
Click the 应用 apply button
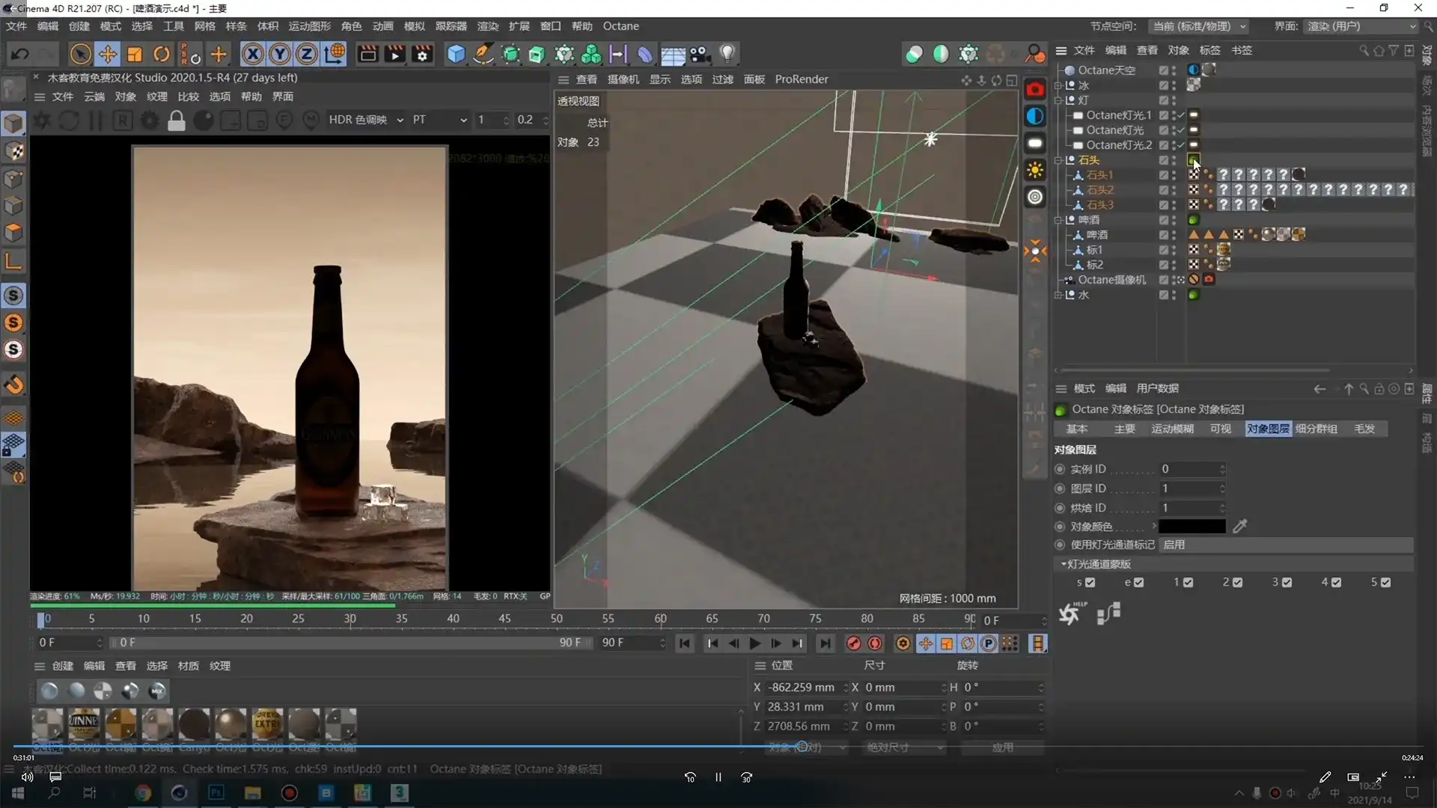1002,747
